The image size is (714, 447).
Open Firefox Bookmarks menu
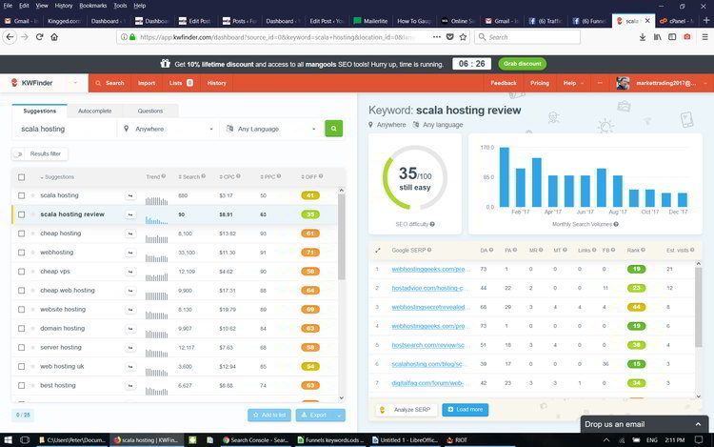click(x=93, y=6)
